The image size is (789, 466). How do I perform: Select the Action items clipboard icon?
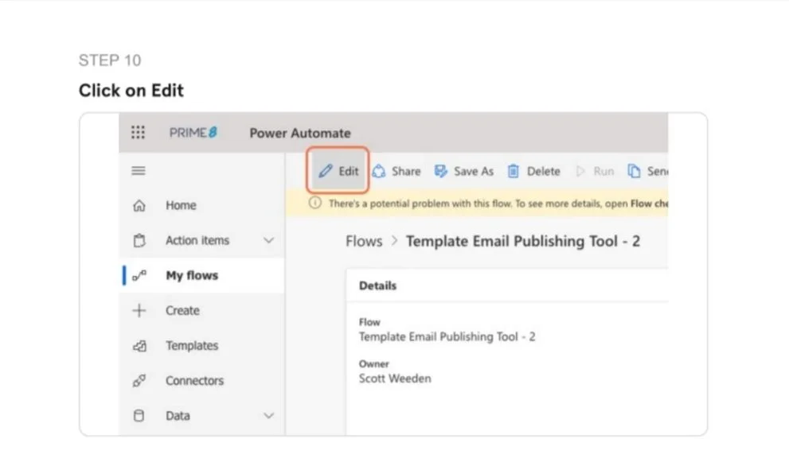click(139, 240)
